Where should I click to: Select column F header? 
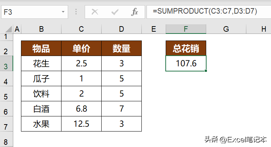pos(186,29)
